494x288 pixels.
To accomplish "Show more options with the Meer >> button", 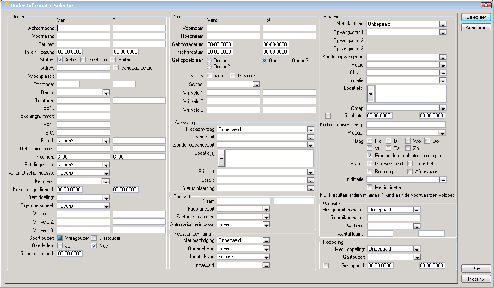I will tap(476, 279).
